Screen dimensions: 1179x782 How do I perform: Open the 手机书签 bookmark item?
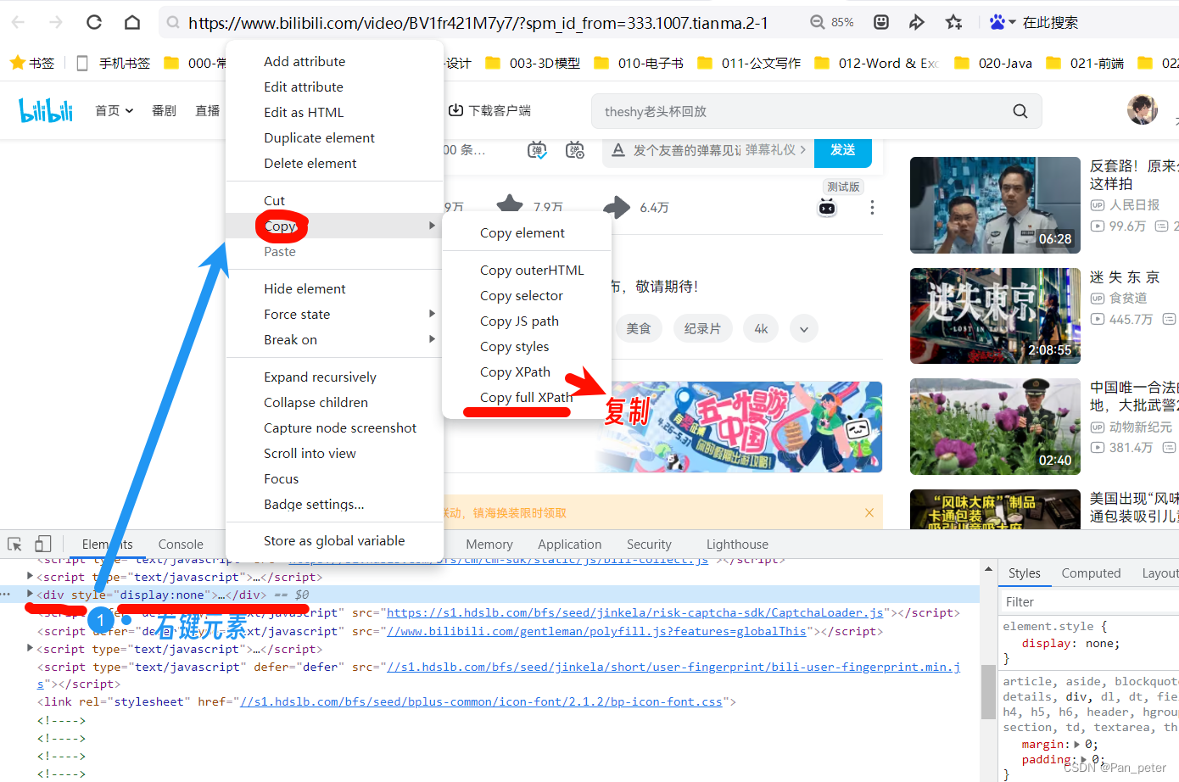(113, 63)
